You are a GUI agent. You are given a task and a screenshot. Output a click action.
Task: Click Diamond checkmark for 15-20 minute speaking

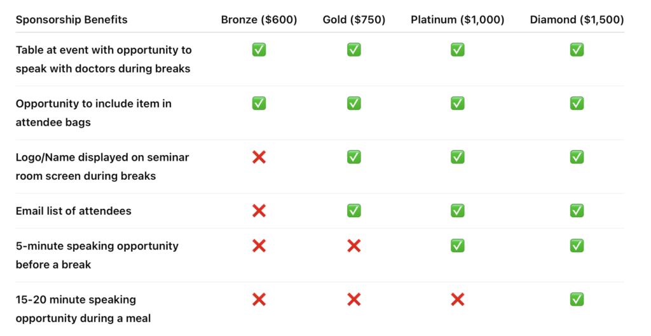[x=577, y=299]
